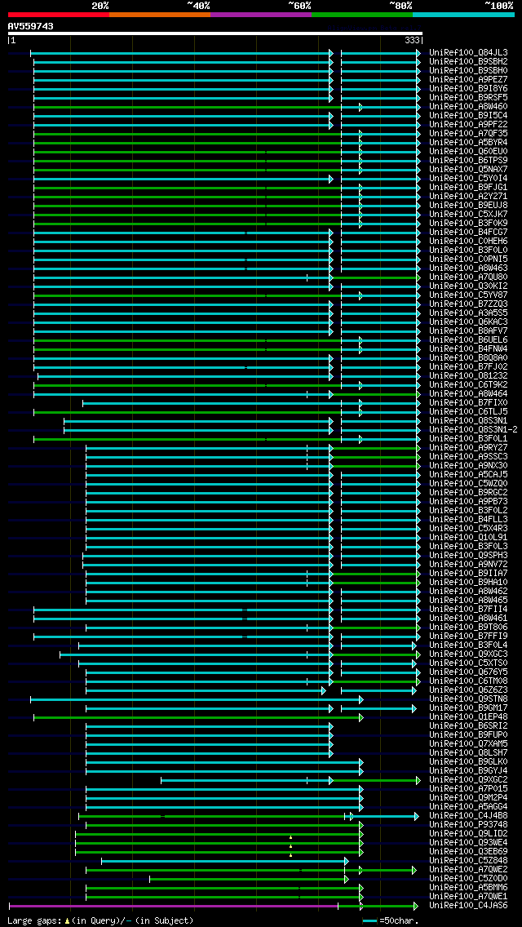Click UniRef100_Q9STN8 label
Viewport: 522px width, 927px height.
[x=468, y=699]
